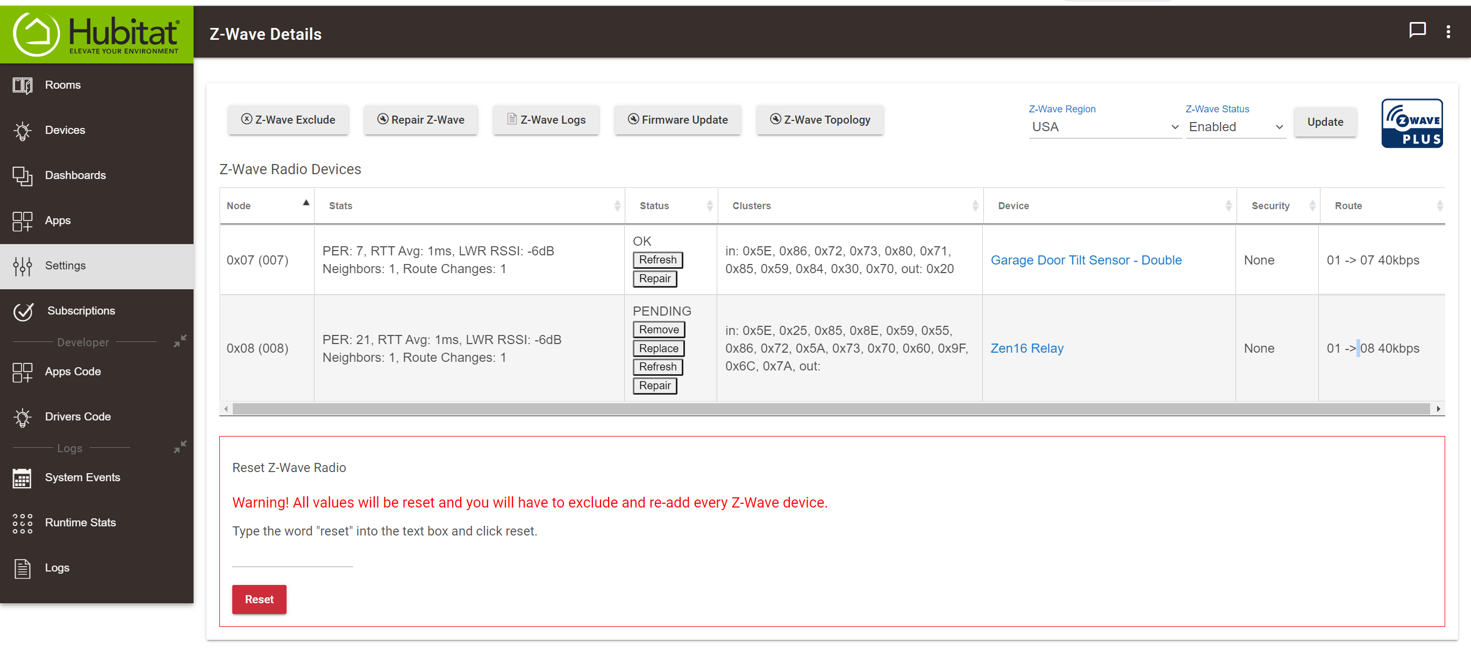Click the scrollbar left arrow
This screenshot has width=1471, height=657.
[x=226, y=409]
